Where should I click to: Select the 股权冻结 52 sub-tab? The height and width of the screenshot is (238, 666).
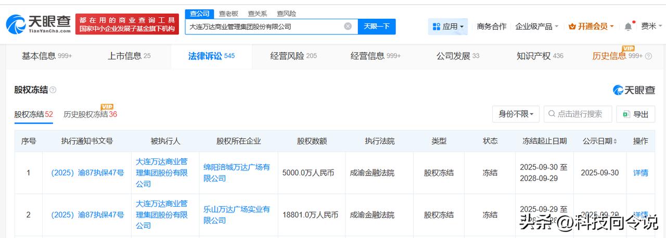34,114
